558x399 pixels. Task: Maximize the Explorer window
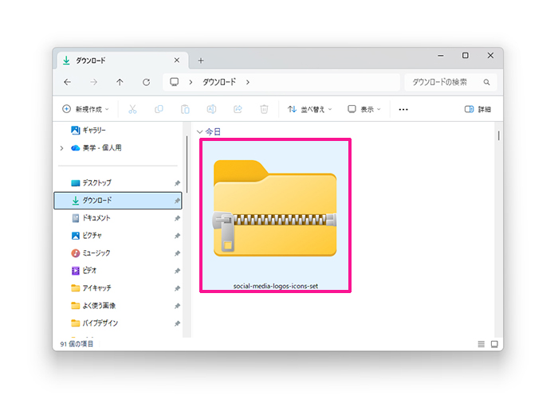[x=465, y=56]
